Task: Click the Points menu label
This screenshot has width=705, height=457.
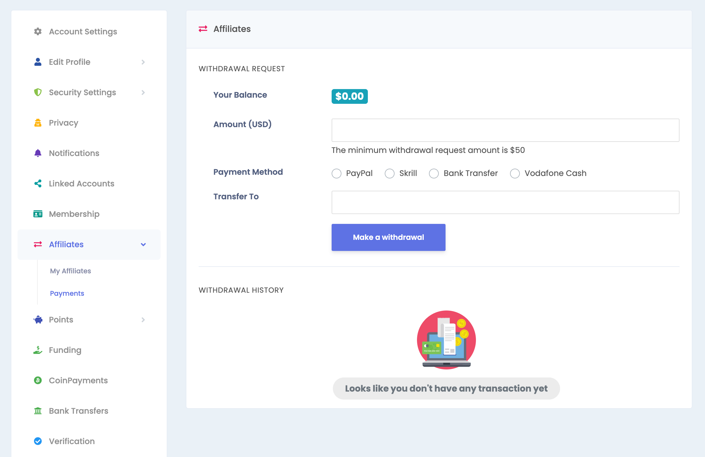Action: pos(61,320)
